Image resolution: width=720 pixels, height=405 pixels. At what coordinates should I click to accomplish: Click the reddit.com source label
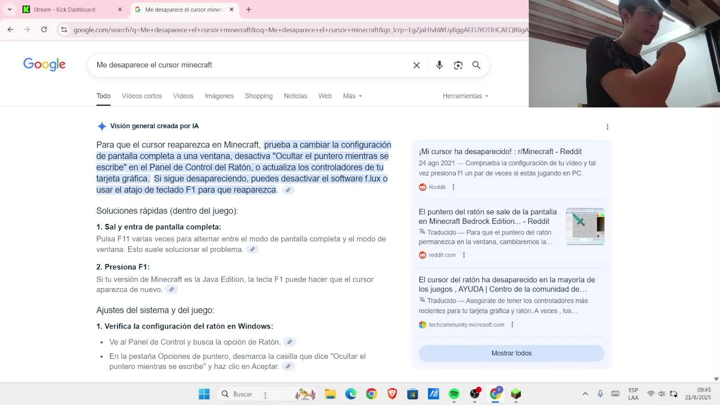442,255
